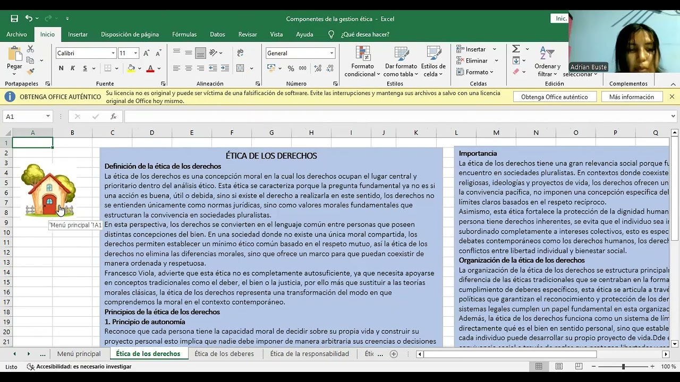The width and height of the screenshot is (680, 382).
Task: Click the house image linking to menu
Action: 48,190
